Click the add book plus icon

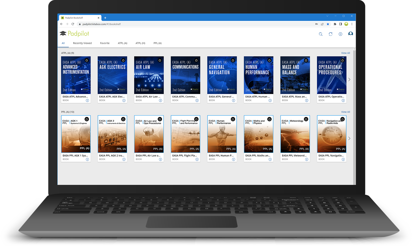coord(340,34)
